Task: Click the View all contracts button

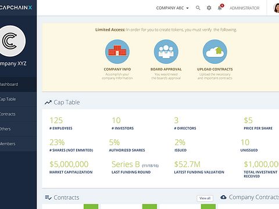Action: pos(205,199)
